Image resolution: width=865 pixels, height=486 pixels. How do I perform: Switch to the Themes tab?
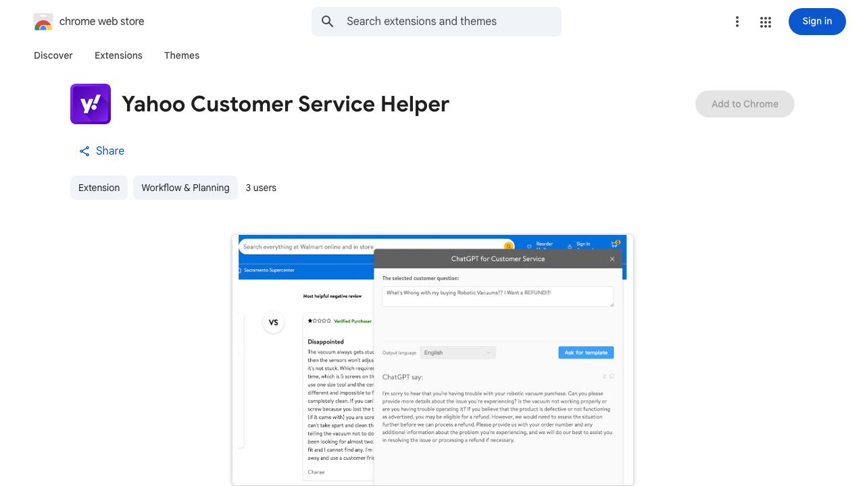point(182,55)
